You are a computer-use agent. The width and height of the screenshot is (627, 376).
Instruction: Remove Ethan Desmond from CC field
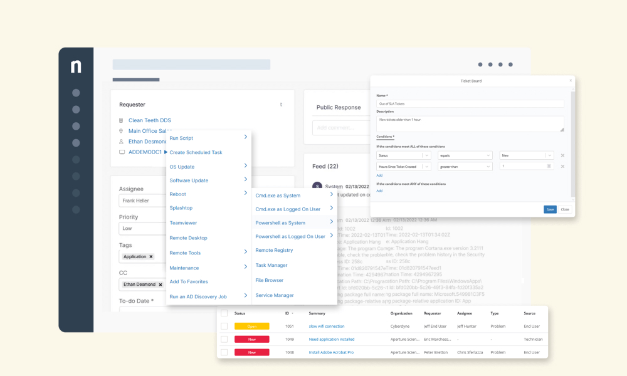161,285
